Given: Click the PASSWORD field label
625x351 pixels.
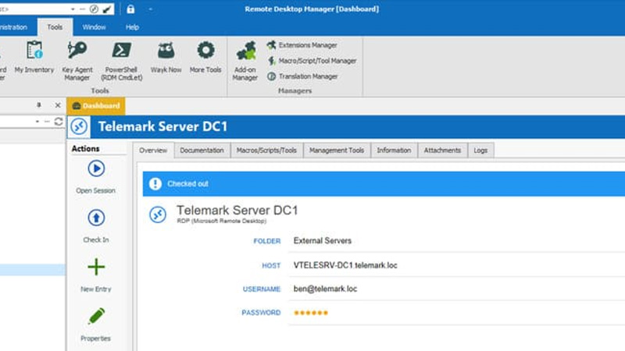Looking at the screenshot, I should [x=261, y=313].
